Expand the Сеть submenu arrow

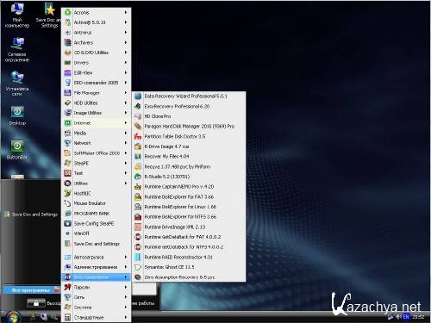(x=126, y=297)
